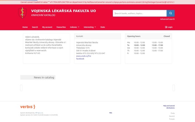Expand the Interesting dropdown menu
Viewport: 195px width, 122px height.
point(90,27)
